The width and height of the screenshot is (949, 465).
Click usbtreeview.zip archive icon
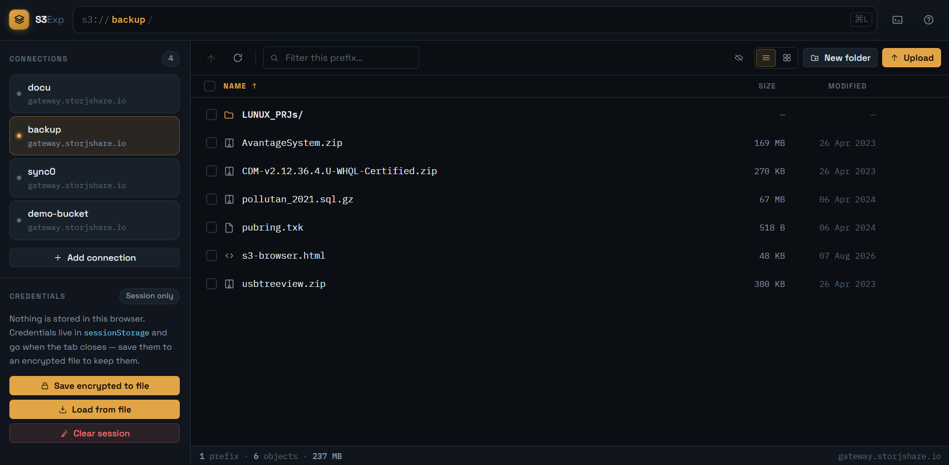click(229, 284)
